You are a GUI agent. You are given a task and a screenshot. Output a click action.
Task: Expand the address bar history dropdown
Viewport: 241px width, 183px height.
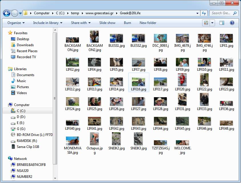pyautogui.click(x=197, y=13)
